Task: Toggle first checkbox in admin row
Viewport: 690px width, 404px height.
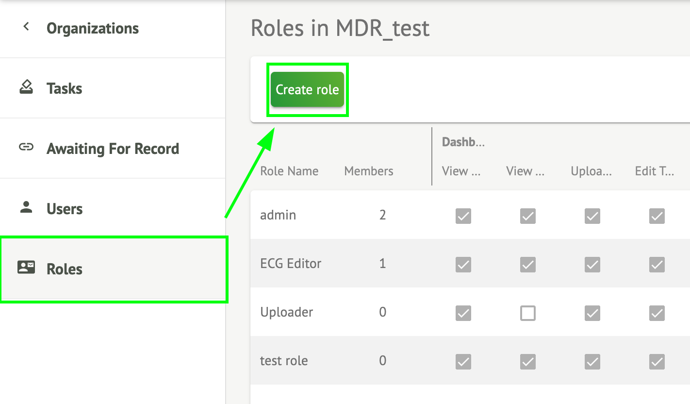Action: pyautogui.click(x=463, y=216)
